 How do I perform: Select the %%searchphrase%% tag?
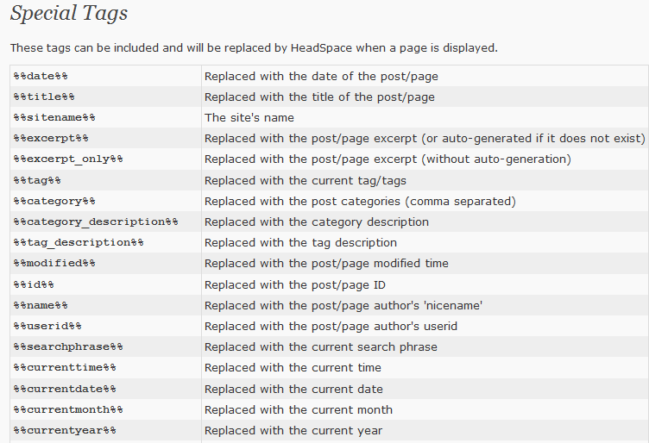68,346
